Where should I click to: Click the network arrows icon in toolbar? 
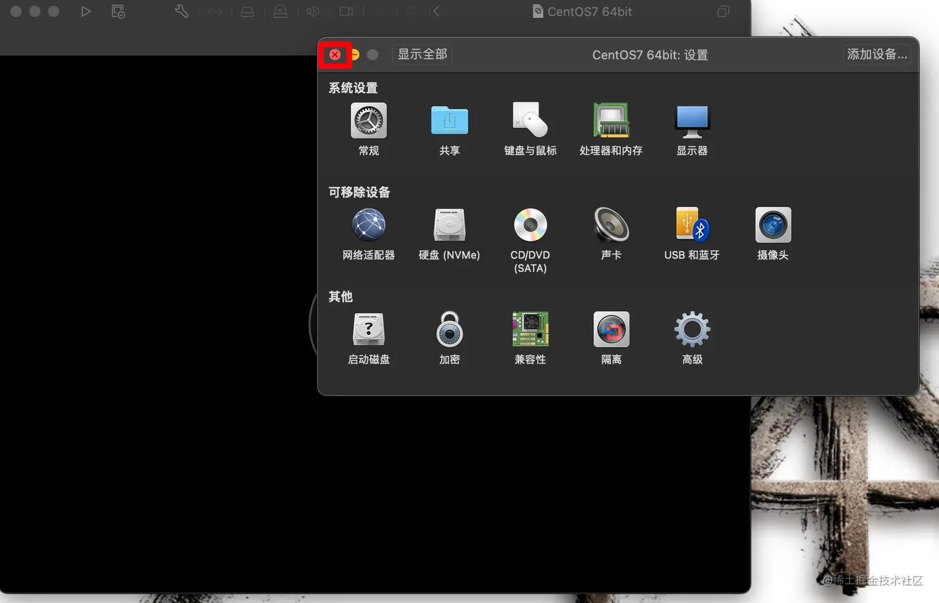pos(215,11)
